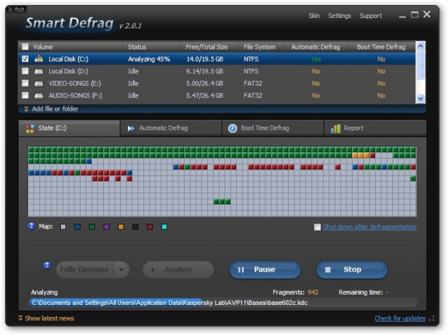Image resolution: width=448 pixels, height=335 pixels.
Task: Expand Show latest news panel
Action: pyautogui.click(x=46, y=318)
